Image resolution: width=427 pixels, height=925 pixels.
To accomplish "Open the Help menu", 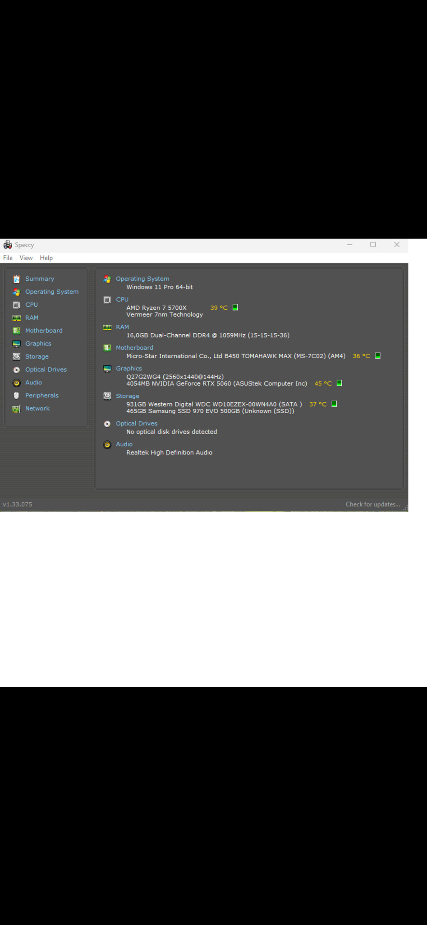I will click(46, 258).
